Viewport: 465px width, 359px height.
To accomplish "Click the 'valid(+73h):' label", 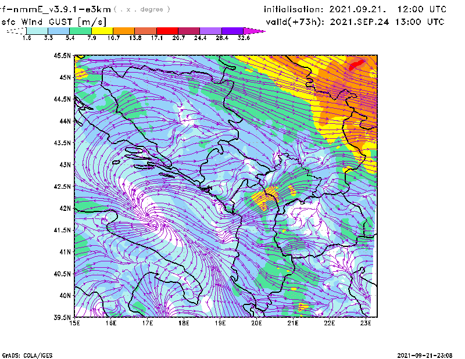I will [x=295, y=22].
